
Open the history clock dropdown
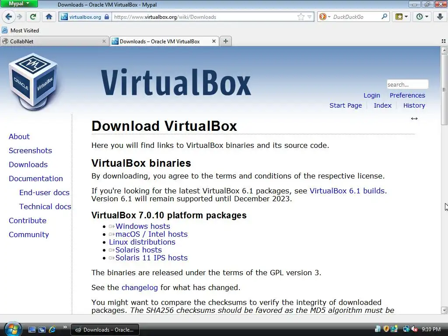click(422, 17)
